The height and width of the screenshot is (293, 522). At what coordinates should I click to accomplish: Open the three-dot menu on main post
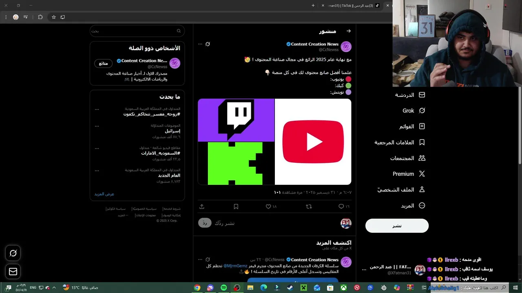tap(200, 44)
